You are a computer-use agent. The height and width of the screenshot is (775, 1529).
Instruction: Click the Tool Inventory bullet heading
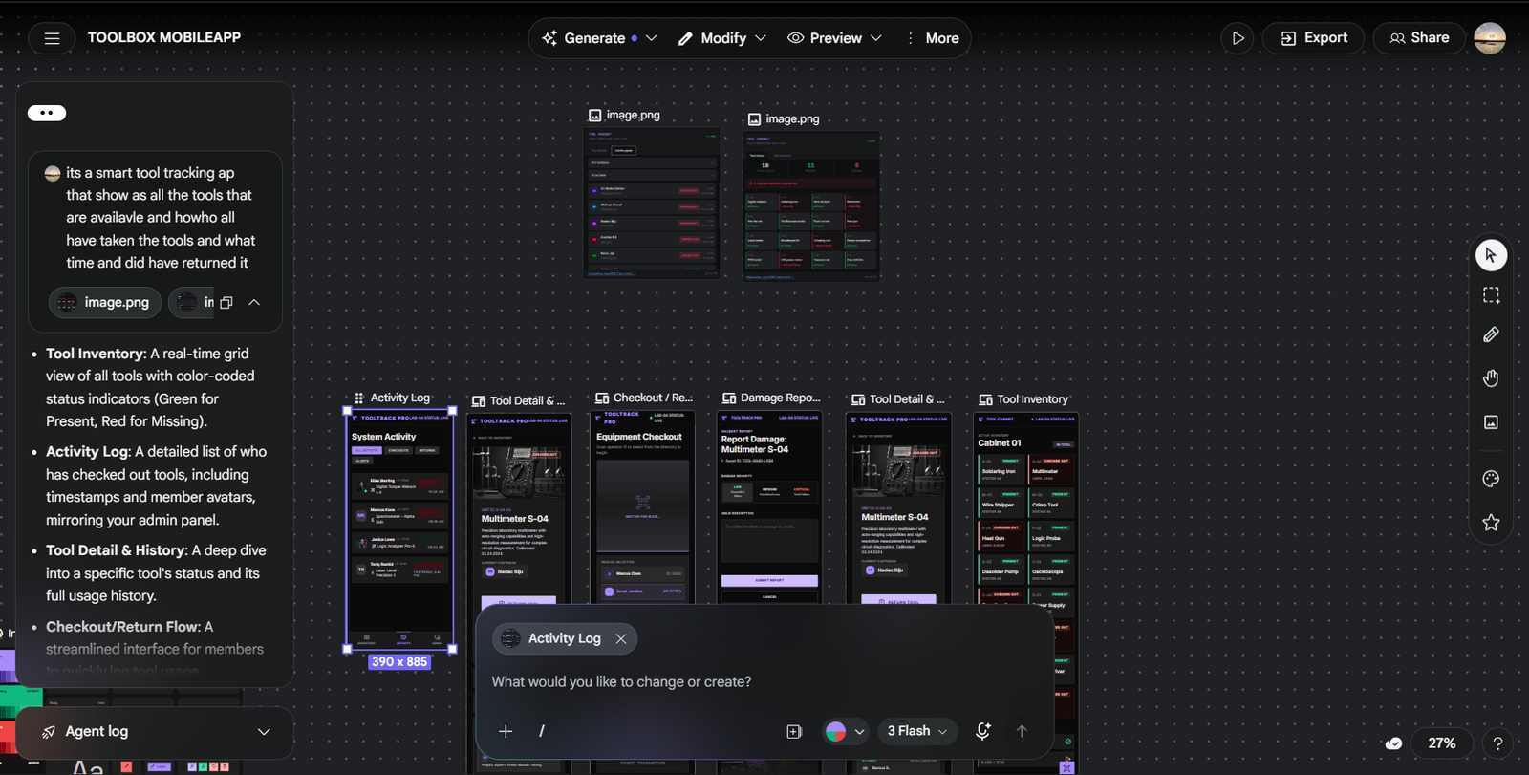coord(96,354)
